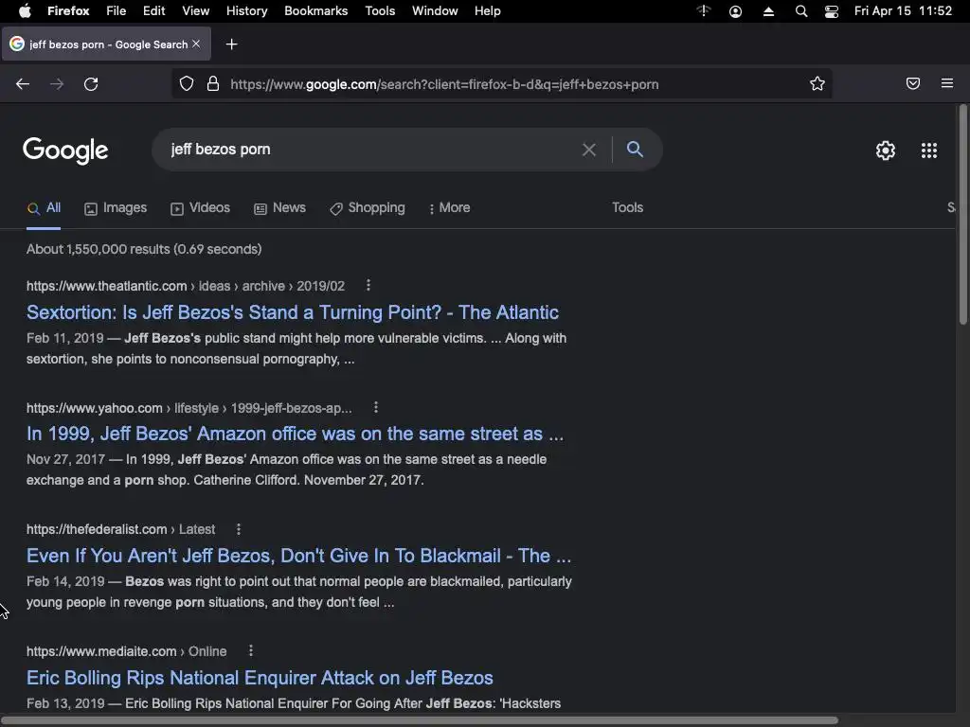Click the Google search input field
Screen dimensions: 970x727
coord(371,150)
